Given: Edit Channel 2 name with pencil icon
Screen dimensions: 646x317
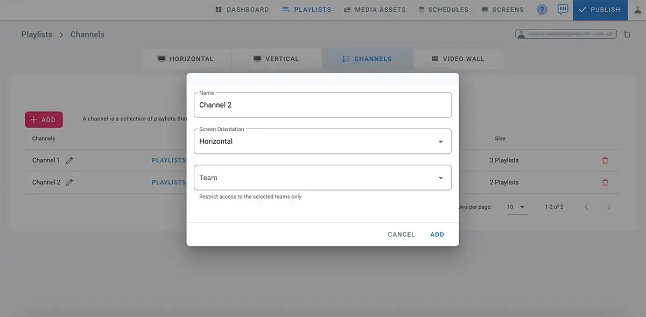Looking at the screenshot, I should (69, 182).
